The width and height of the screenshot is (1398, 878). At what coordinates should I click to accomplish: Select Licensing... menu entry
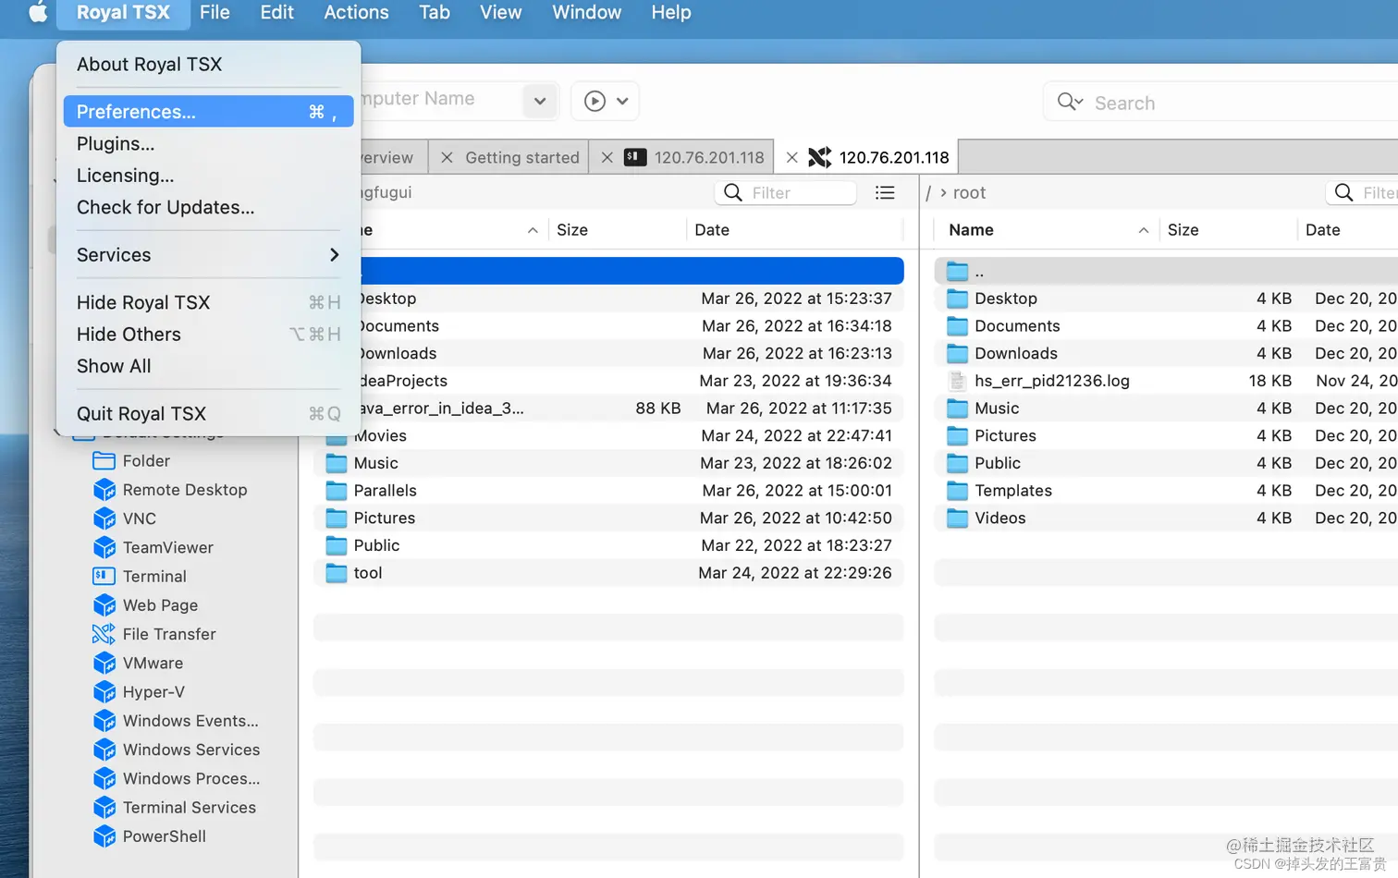tap(208, 176)
